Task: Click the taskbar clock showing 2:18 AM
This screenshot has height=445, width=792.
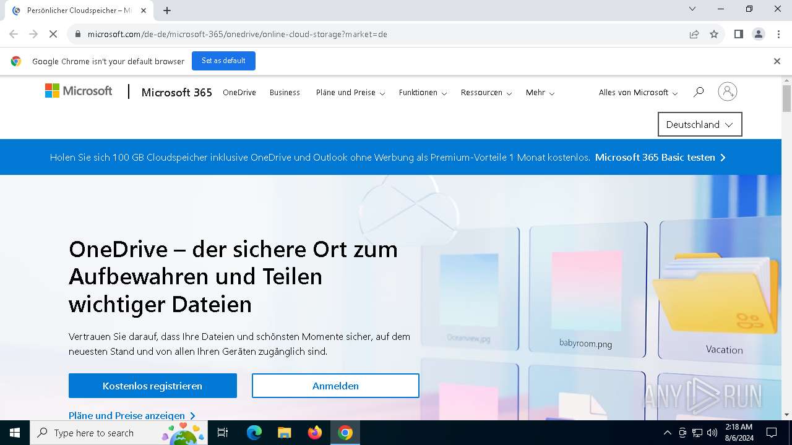Action: 738,433
